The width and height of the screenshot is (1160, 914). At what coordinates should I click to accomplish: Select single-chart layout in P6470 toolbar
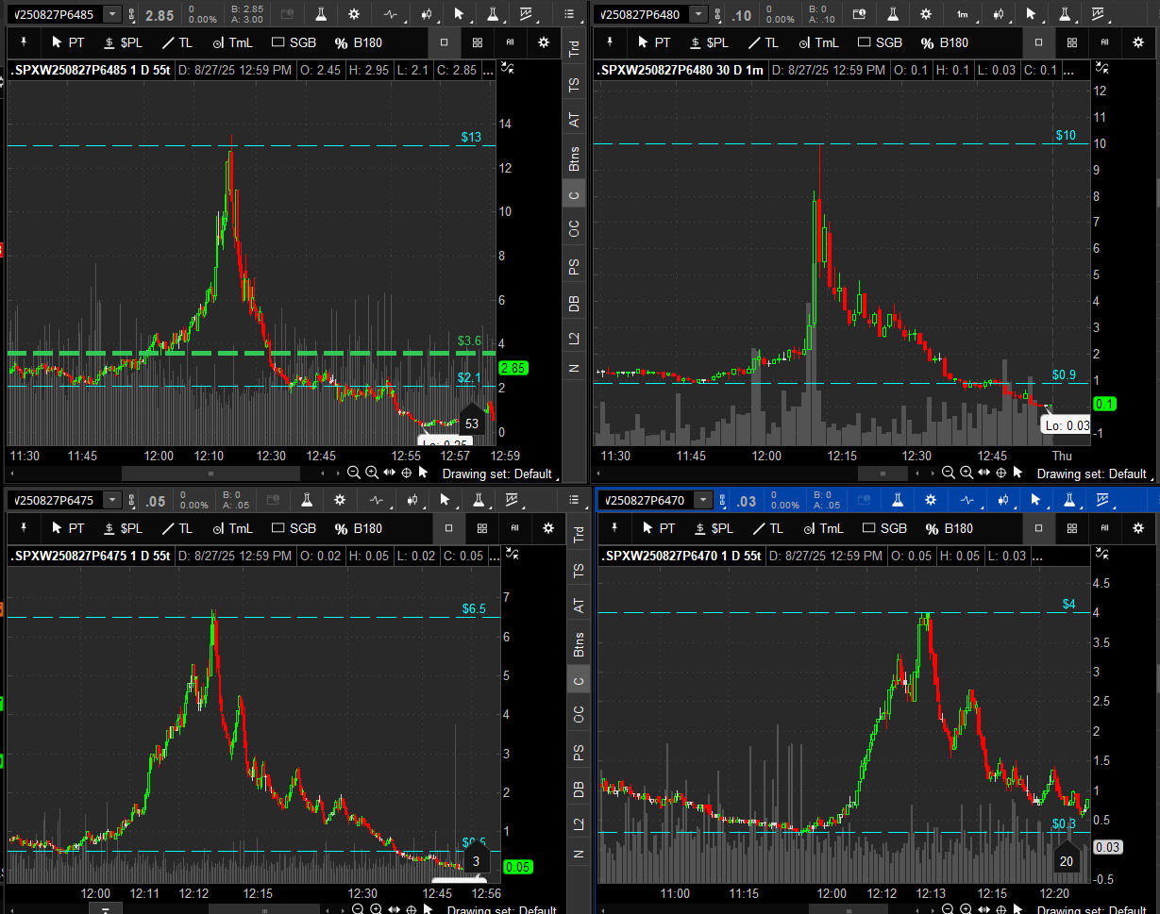(x=1038, y=528)
